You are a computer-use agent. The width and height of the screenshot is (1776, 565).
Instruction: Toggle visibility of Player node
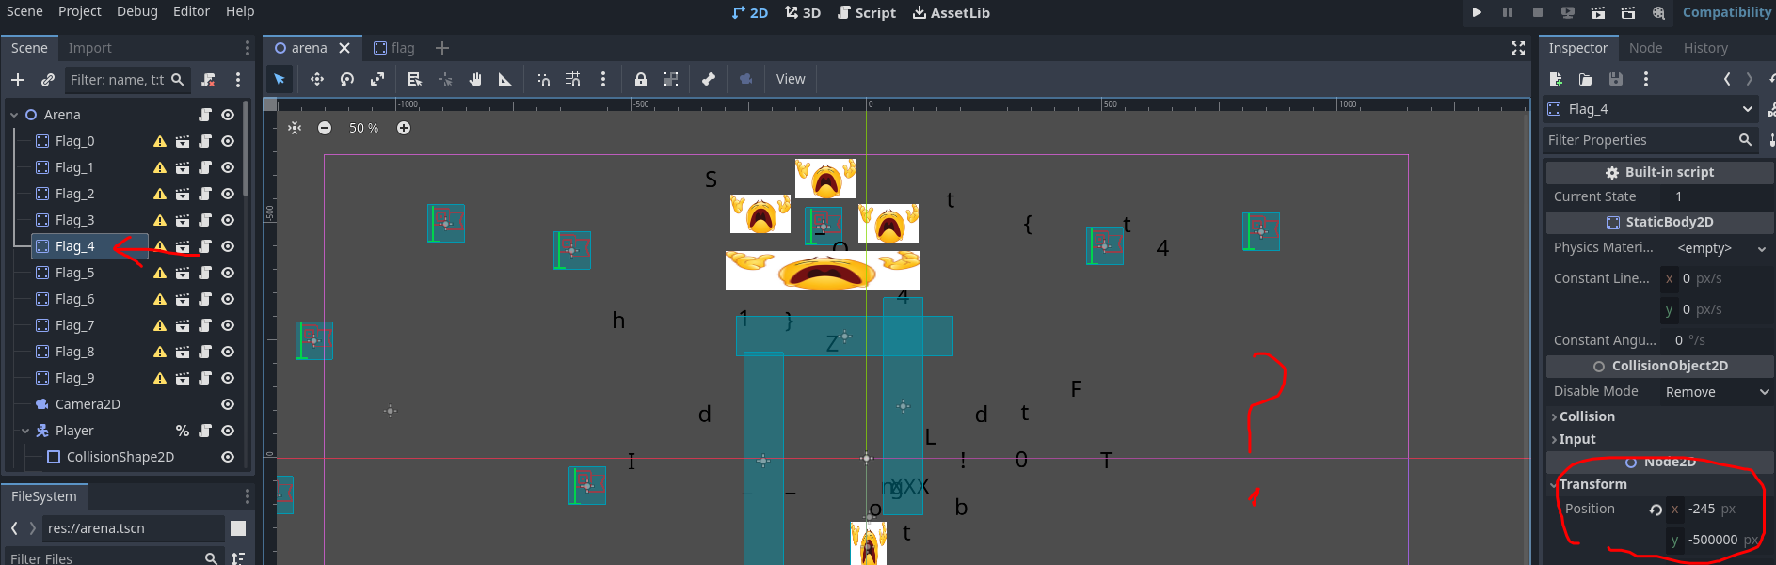point(228,431)
